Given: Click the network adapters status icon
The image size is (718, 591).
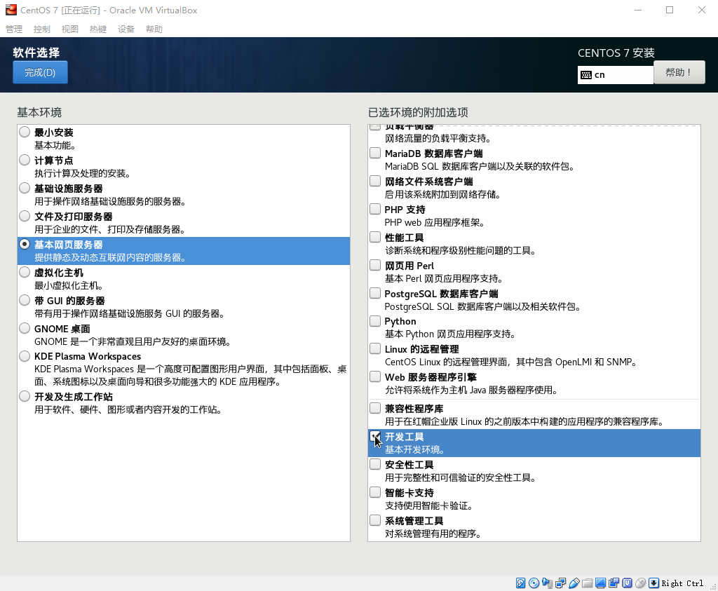Looking at the screenshot, I should click(x=560, y=583).
